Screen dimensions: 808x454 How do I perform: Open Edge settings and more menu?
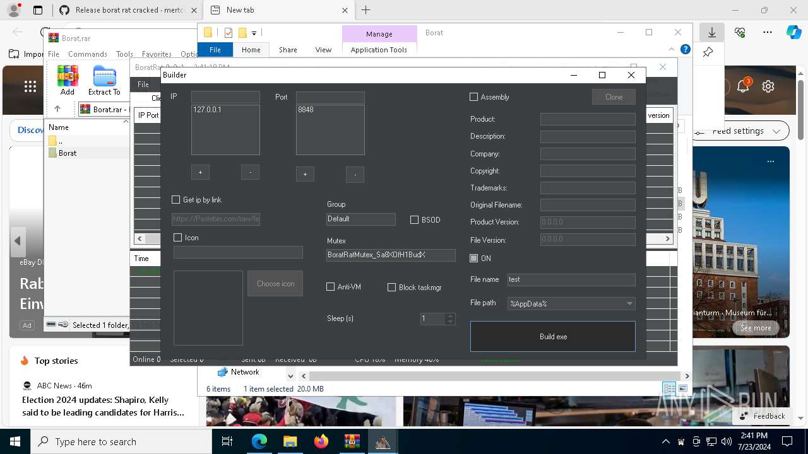(768, 33)
